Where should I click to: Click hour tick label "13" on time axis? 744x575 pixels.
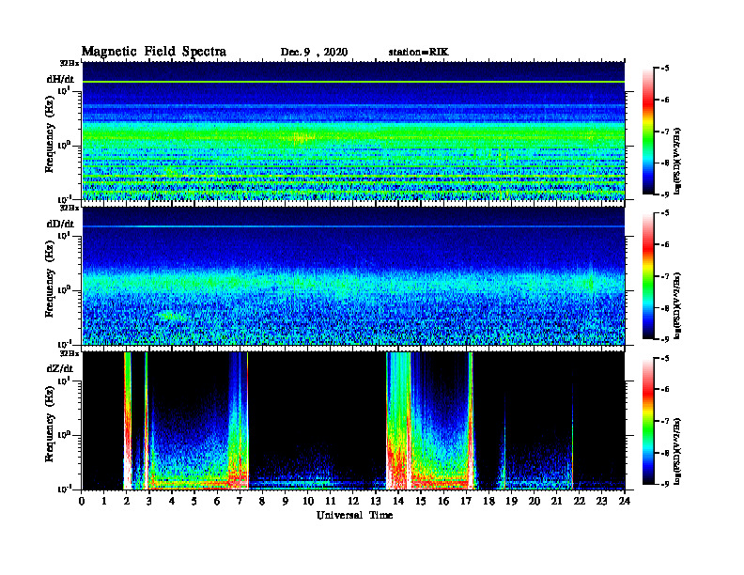(x=376, y=502)
